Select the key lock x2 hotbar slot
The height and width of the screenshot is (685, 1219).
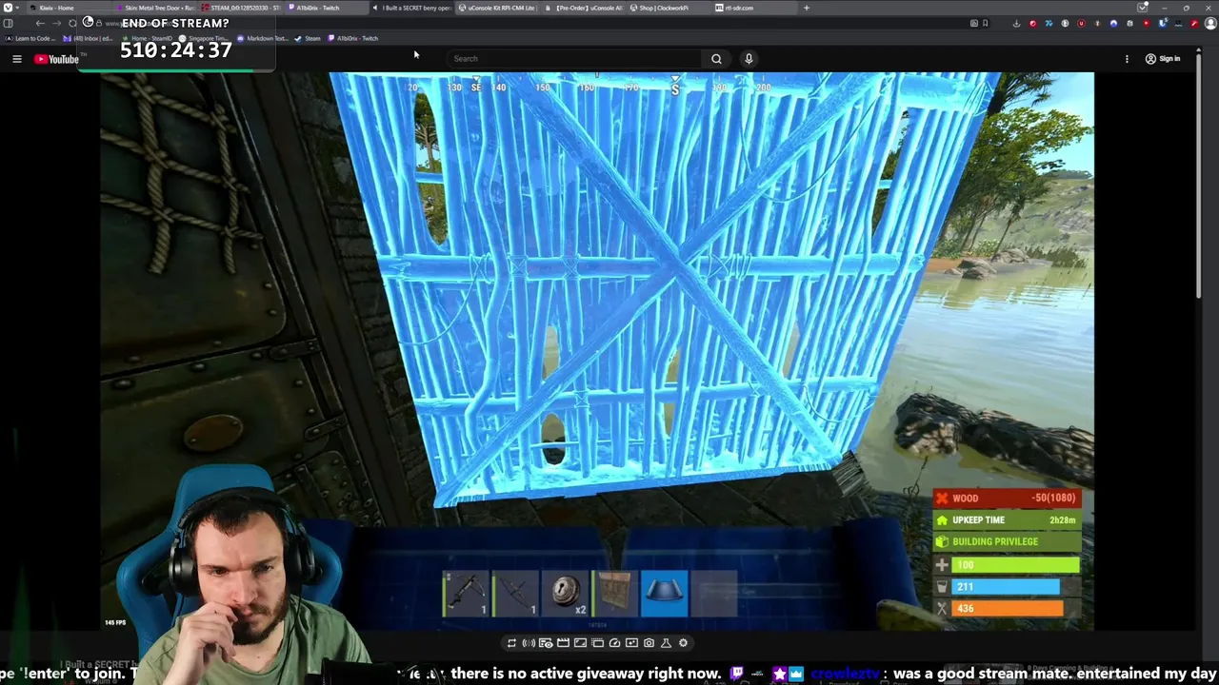(x=565, y=593)
